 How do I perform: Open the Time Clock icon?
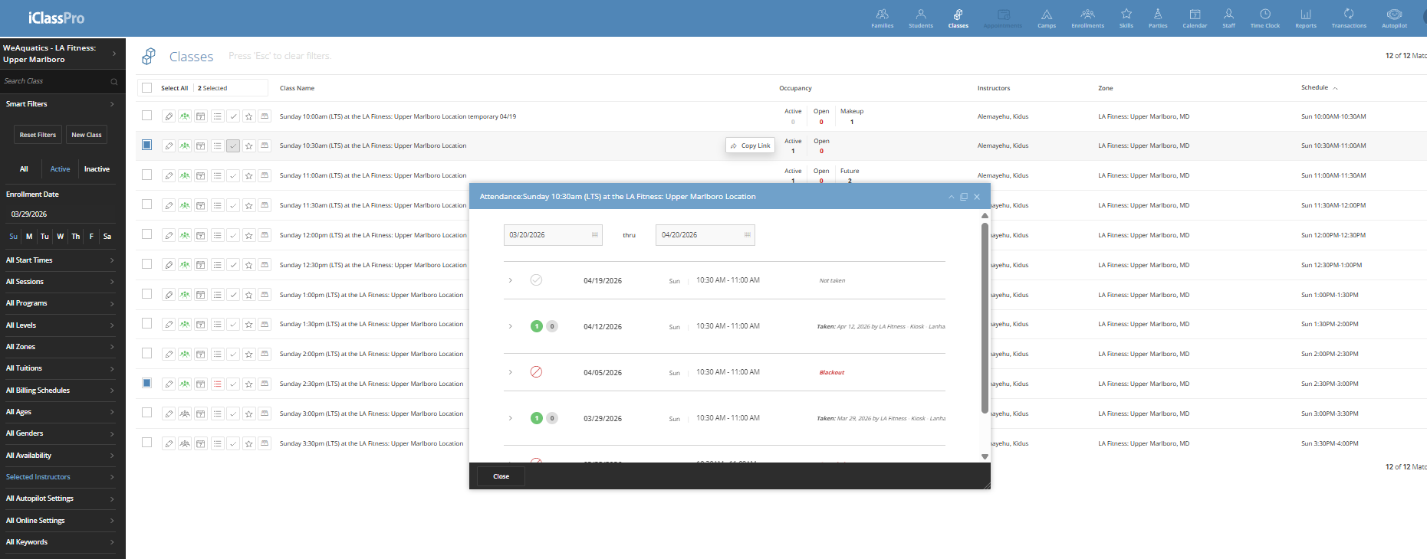[x=1264, y=18]
